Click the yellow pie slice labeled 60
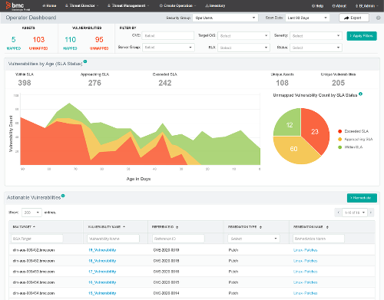Image resolution: width=384 pixels, height=300 pixels. [294, 149]
